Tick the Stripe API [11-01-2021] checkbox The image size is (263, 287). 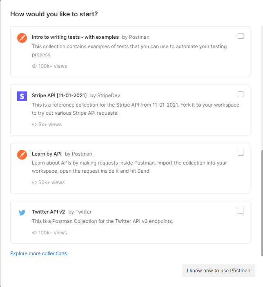[241, 94]
